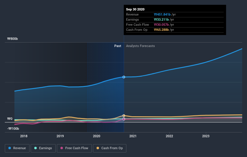247x157 pixels.
Task: Click the 2023 x-axis label
Action: click(206, 136)
